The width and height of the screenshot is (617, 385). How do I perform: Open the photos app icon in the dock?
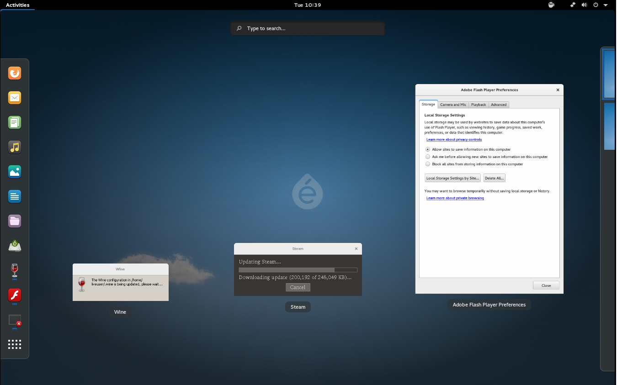pyautogui.click(x=15, y=172)
